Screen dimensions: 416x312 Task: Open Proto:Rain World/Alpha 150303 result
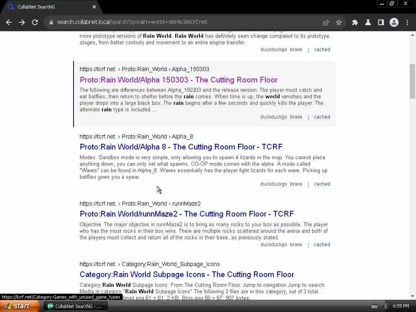[x=179, y=80]
